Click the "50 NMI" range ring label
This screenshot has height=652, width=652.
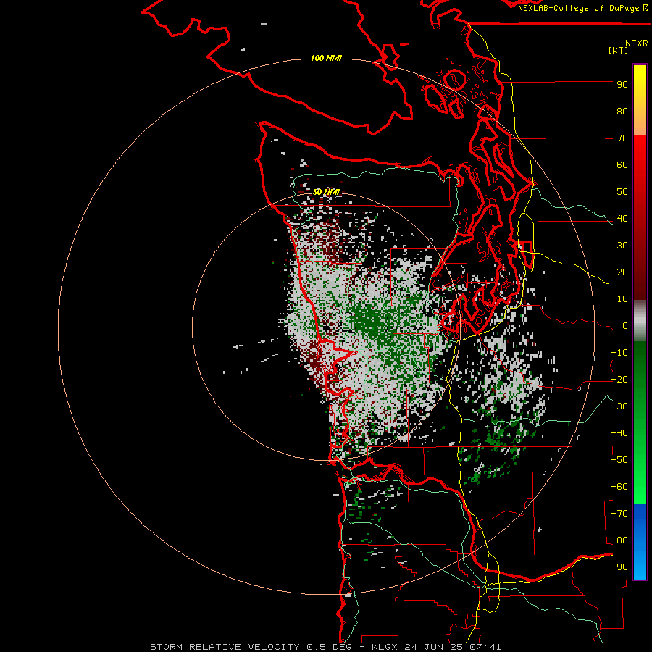(326, 192)
